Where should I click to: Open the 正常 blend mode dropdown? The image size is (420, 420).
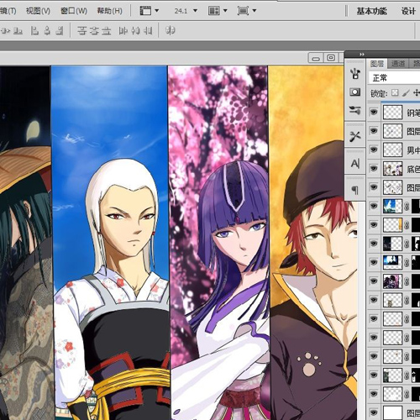[x=394, y=77]
